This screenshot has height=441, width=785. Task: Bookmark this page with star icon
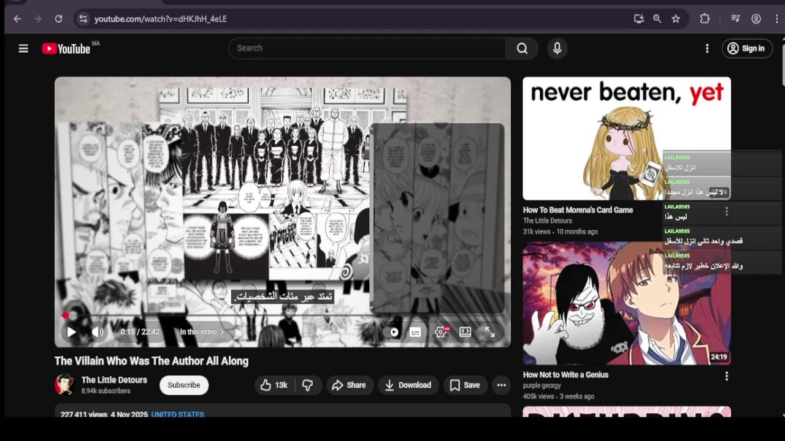tap(676, 19)
